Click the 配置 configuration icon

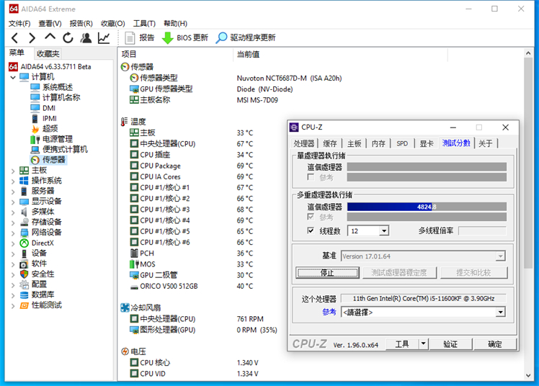click(24, 284)
